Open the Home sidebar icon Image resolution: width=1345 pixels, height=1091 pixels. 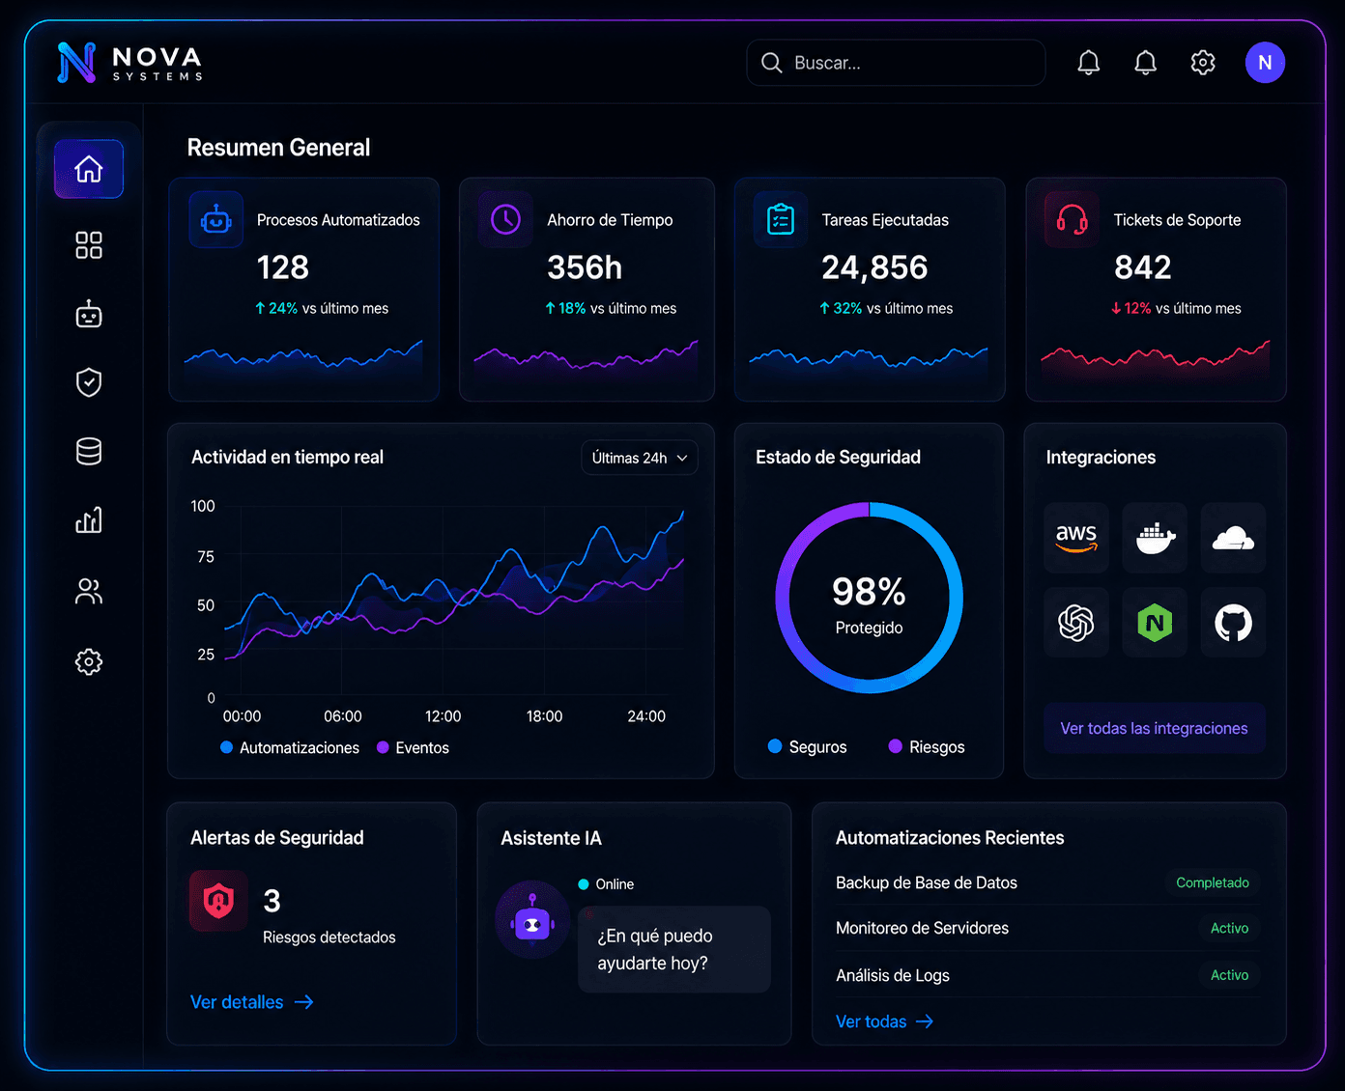point(89,169)
